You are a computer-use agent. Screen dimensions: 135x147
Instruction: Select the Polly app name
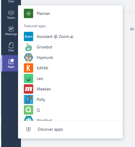click(41, 100)
